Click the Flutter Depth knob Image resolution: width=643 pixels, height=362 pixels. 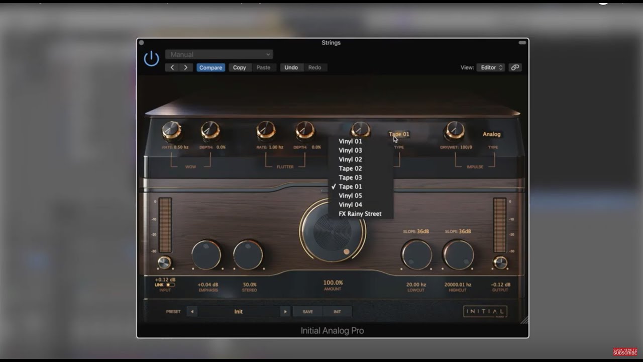point(305,130)
